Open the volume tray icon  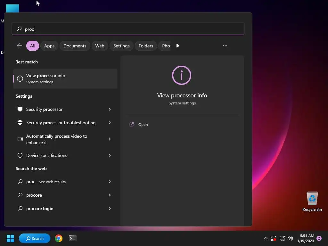[x=290, y=238]
